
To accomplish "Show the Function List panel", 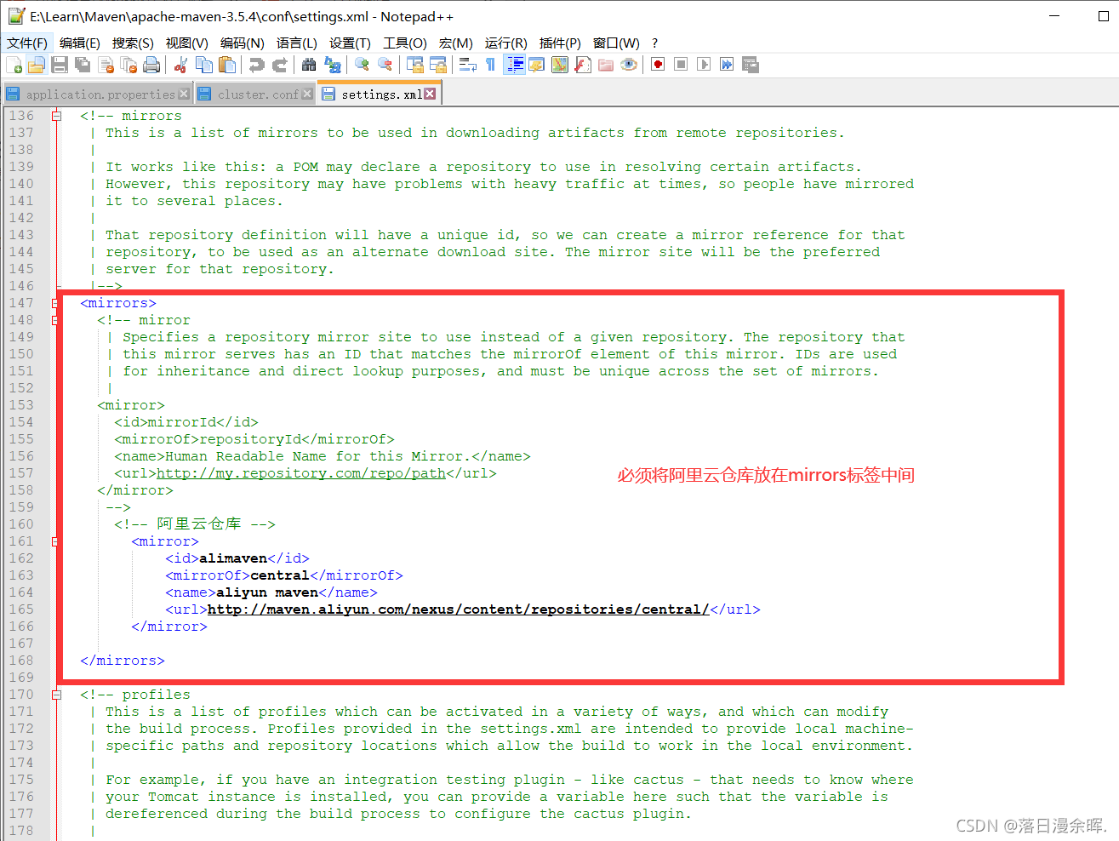I will [583, 65].
